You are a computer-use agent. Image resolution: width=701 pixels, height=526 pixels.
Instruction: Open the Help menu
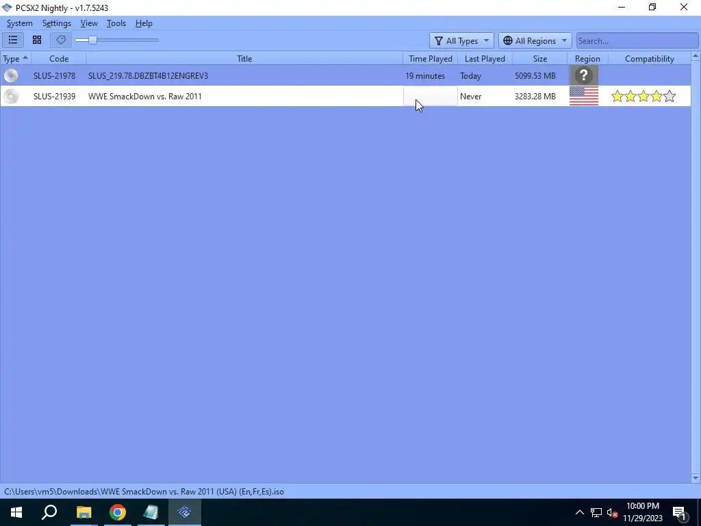click(144, 23)
